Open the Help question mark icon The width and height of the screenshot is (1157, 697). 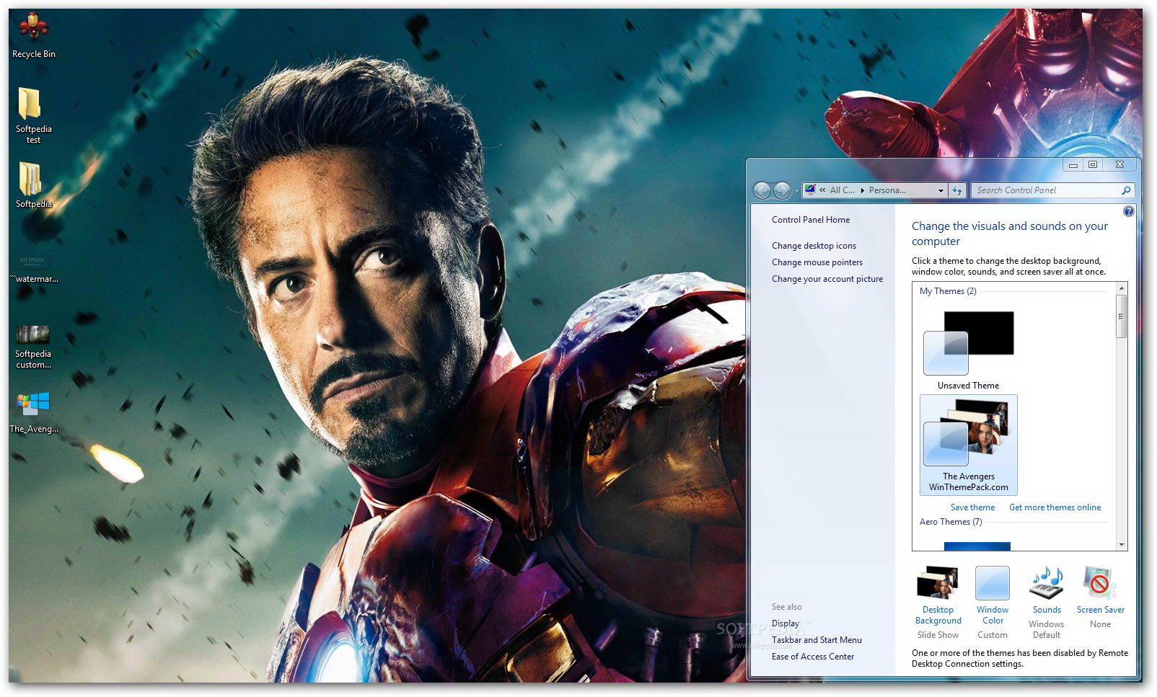click(1129, 211)
